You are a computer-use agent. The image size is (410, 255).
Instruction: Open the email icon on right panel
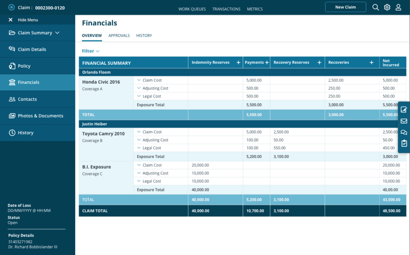click(x=404, y=121)
